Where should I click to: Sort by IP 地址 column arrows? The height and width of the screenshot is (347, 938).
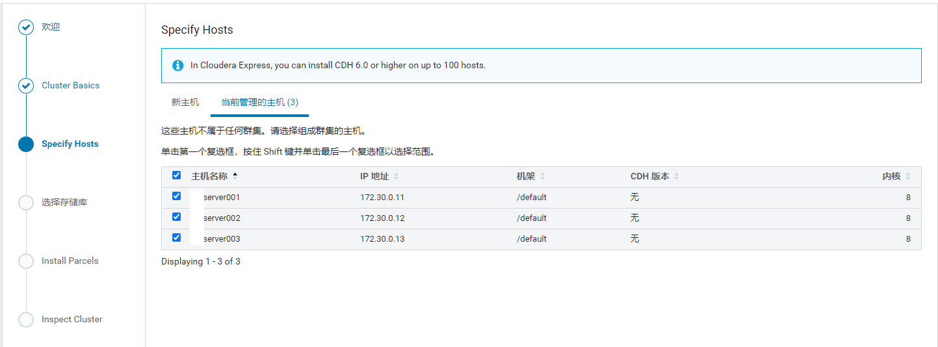click(x=396, y=177)
